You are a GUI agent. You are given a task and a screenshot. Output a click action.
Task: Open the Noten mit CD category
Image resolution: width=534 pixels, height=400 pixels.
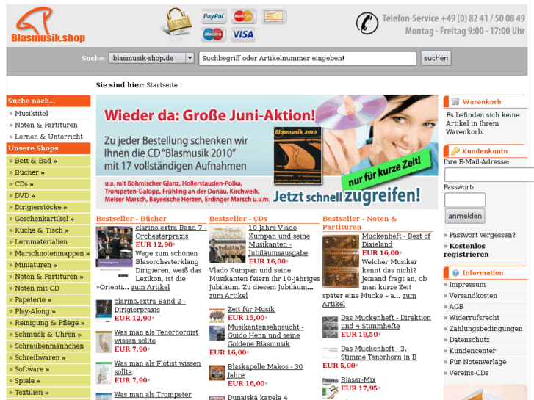(x=48, y=288)
